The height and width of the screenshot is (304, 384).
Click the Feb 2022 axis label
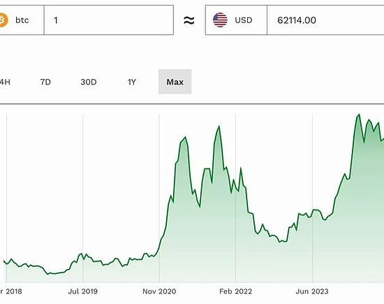pyautogui.click(x=235, y=291)
